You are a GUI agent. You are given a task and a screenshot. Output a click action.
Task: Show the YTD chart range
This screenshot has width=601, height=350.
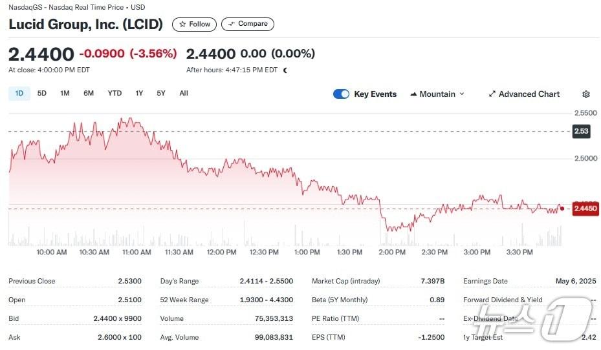coord(115,94)
